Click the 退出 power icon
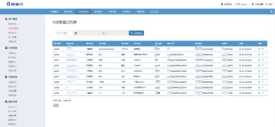This screenshot has height=127, width=275. click(x=266, y=4)
